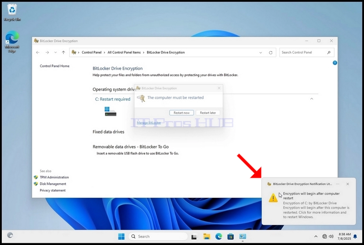Viewport: 364px width, 245px height.
Task: Open Privacy statement link
Action: [52, 190]
